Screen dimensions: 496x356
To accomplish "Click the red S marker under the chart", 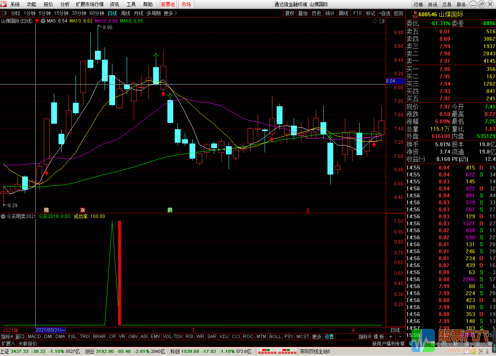I will tap(308, 211).
